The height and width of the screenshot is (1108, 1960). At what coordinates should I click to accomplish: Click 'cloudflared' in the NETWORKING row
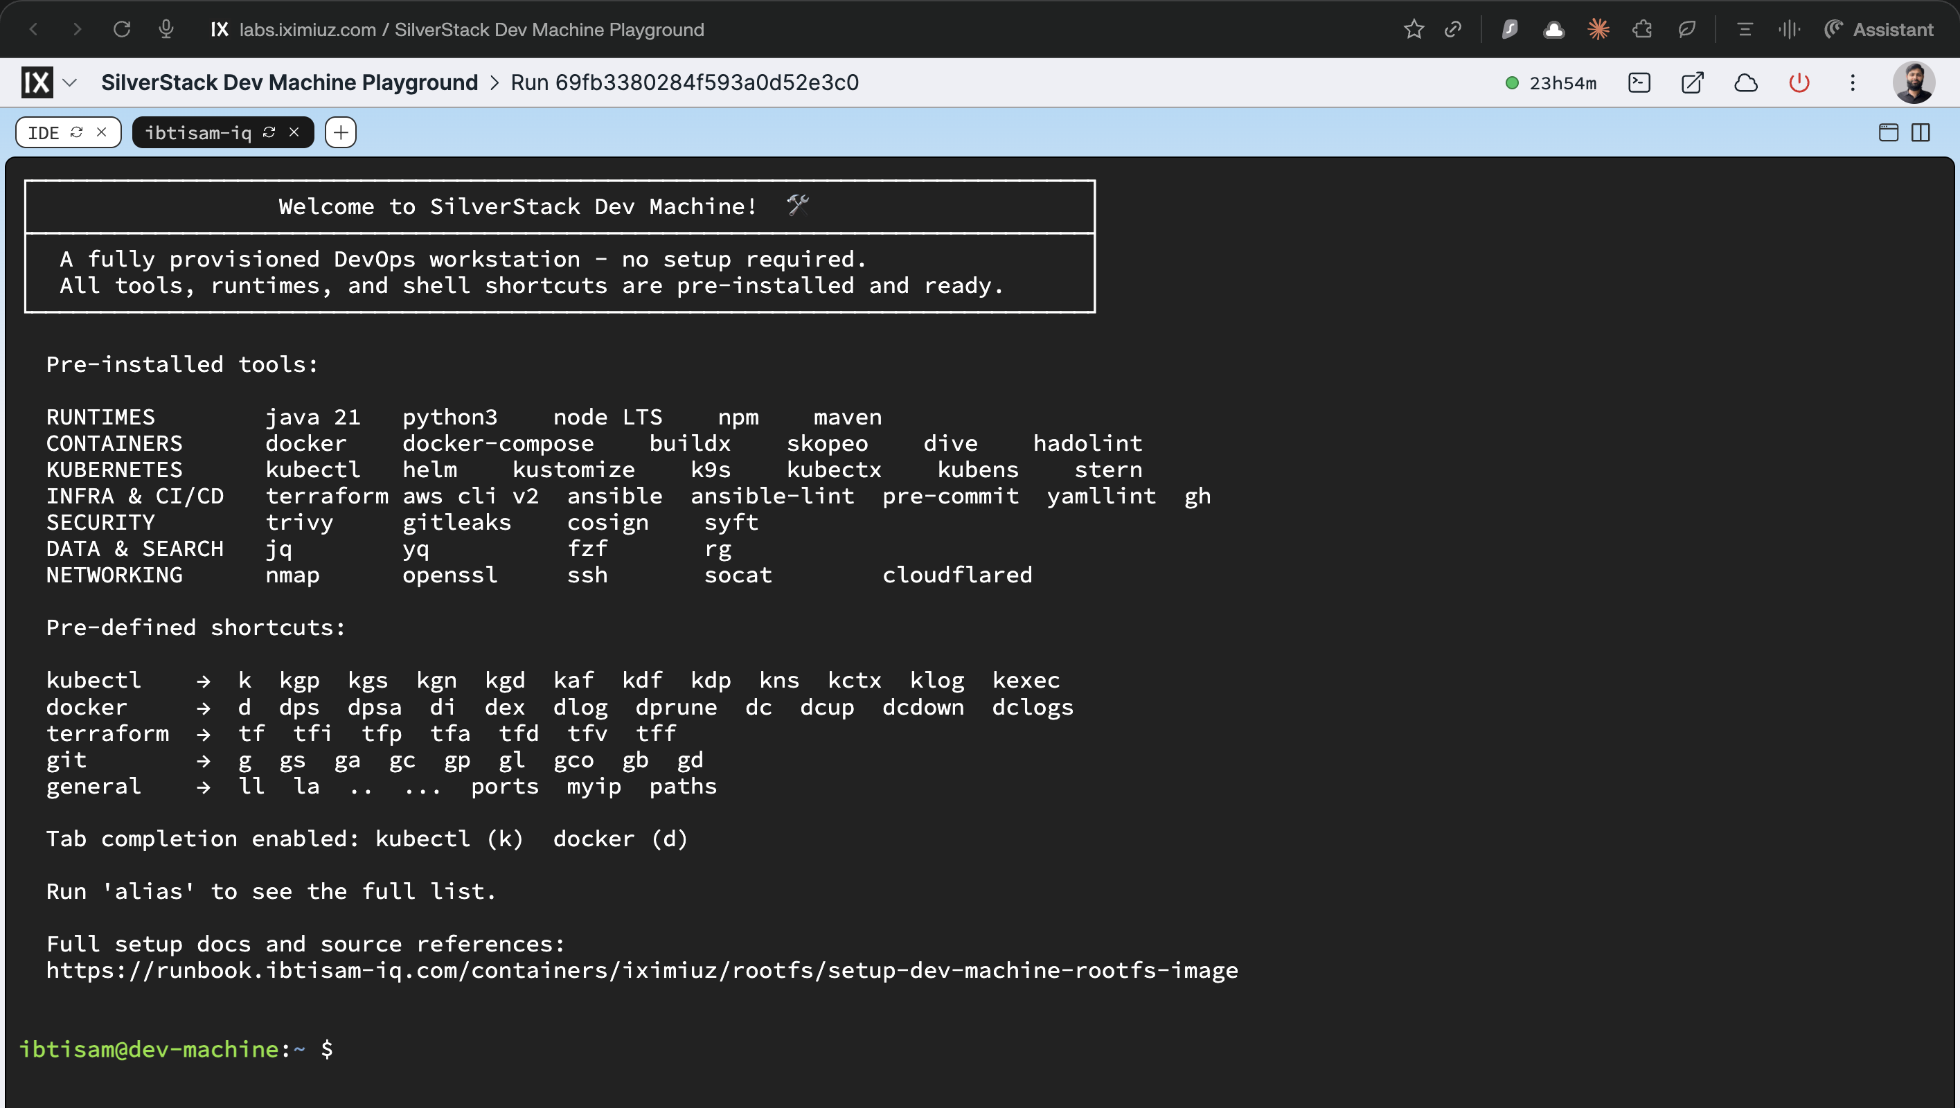click(957, 575)
